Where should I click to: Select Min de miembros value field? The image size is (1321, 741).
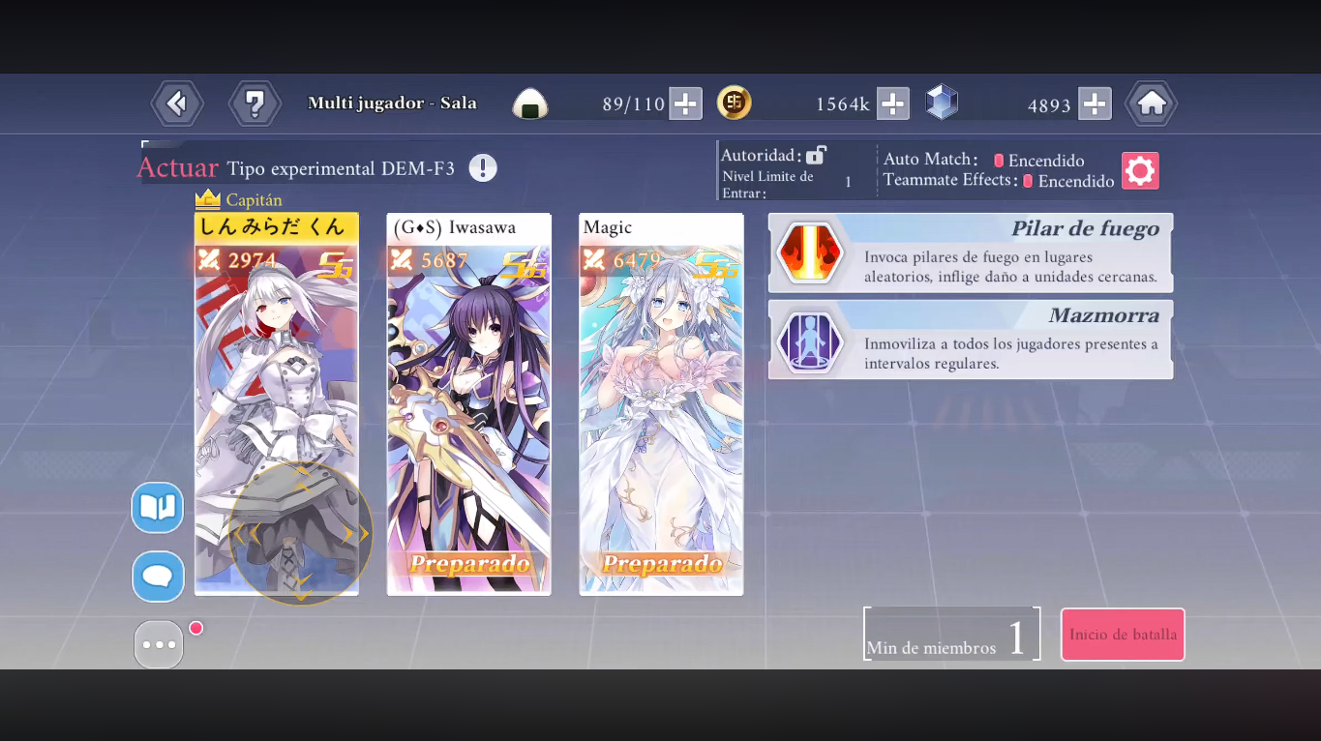click(952, 635)
